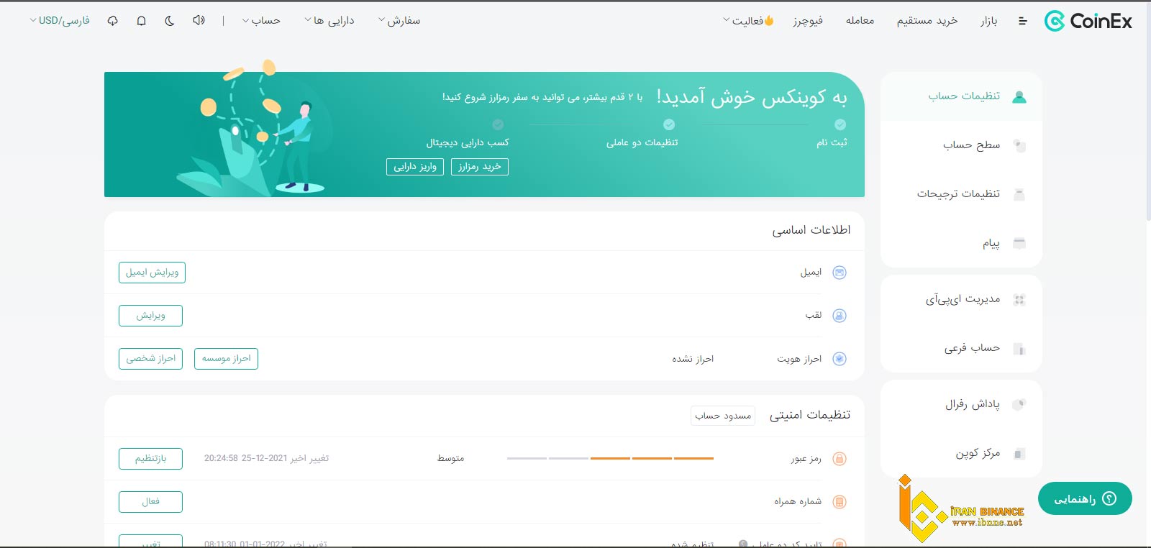The image size is (1151, 548).
Task: Click the شماره همراه phone icon
Action: pos(840,502)
